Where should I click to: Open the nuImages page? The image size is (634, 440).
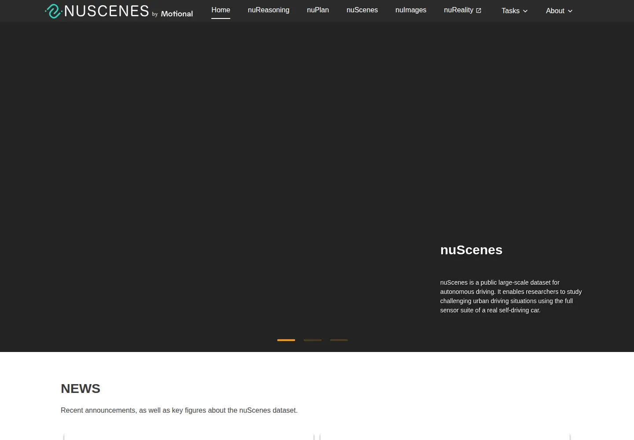pos(411,10)
